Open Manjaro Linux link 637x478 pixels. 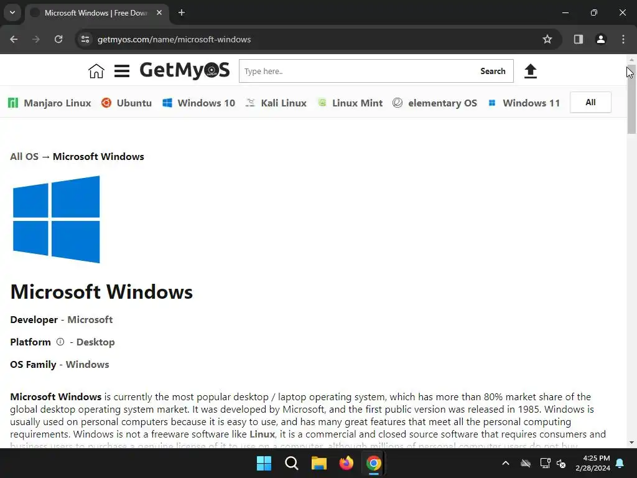(57, 103)
